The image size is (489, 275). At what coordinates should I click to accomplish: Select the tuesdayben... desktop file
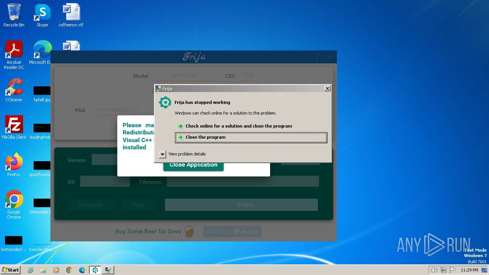click(42, 243)
